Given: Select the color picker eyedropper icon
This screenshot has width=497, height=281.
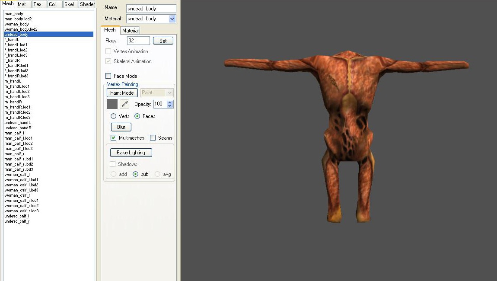Looking at the screenshot, I should (x=124, y=104).
